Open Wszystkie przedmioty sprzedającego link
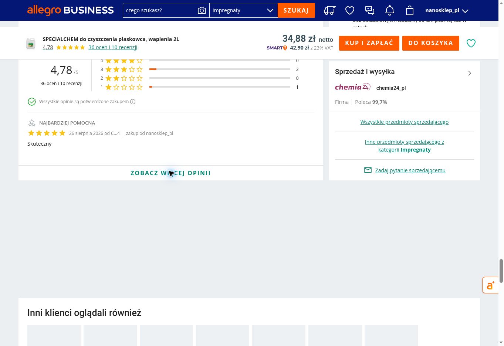Image resolution: width=504 pixels, height=346 pixels. (405, 122)
